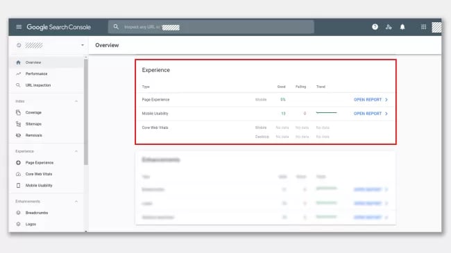Open Breadcrumbs in the sidebar
Viewport: 451px width, 253px height.
(x=46, y=213)
